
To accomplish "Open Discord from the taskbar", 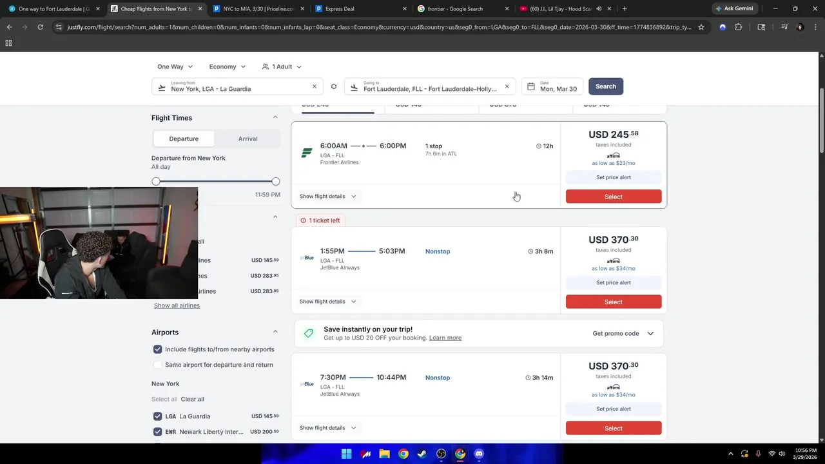I will tap(479, 454).
